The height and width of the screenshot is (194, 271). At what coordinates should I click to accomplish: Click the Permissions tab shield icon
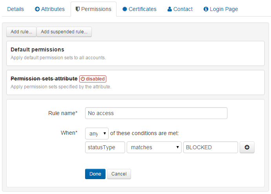coord(78,9)
